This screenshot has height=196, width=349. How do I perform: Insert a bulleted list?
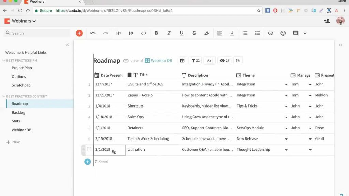point(245,33)
